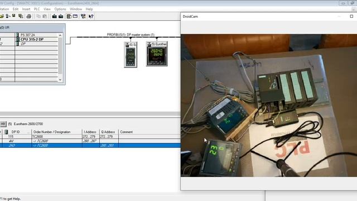Save the hardware configuration via disk icon
The image size is (357, 201).
14,16
